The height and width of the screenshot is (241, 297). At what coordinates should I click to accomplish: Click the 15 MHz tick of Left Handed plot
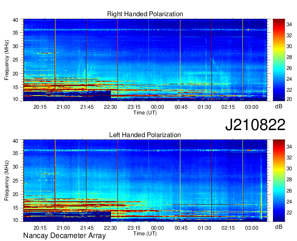point(15,208)
